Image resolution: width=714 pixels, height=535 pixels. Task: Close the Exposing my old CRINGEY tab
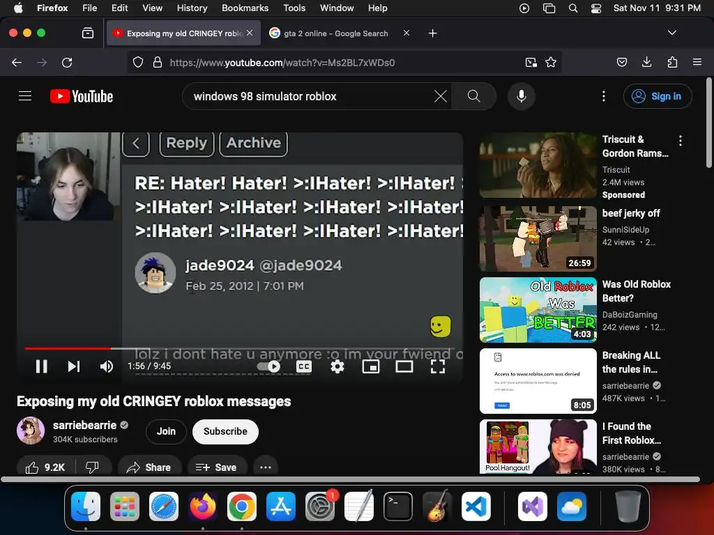pos(250,33)
